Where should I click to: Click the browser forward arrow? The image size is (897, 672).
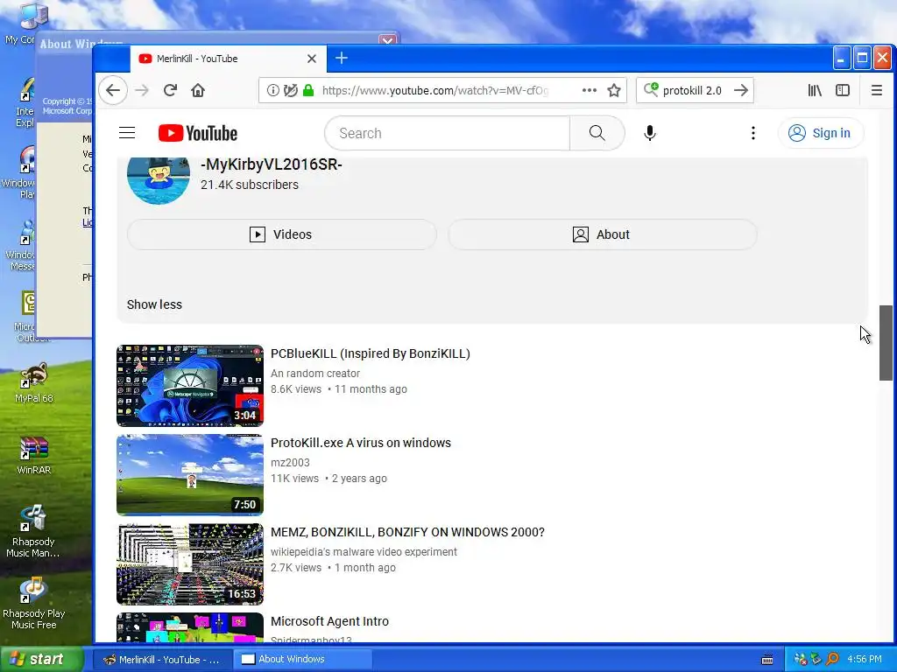(141, 90)
